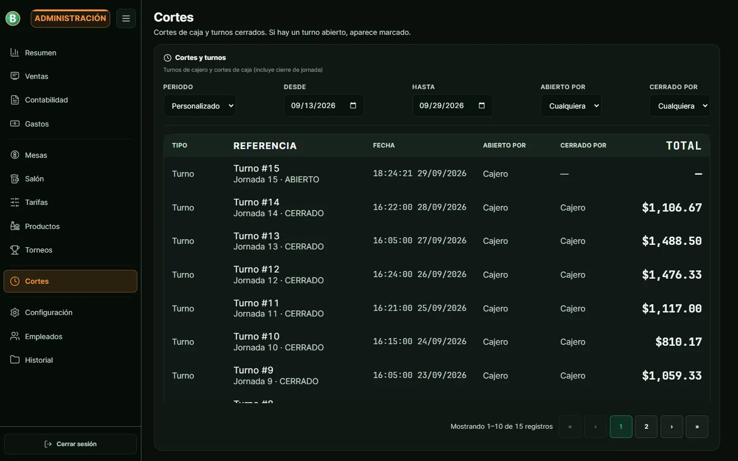Click the Cerrar sesión button
The width and height of the screenshot is (738, 461).
pos(70,444)
